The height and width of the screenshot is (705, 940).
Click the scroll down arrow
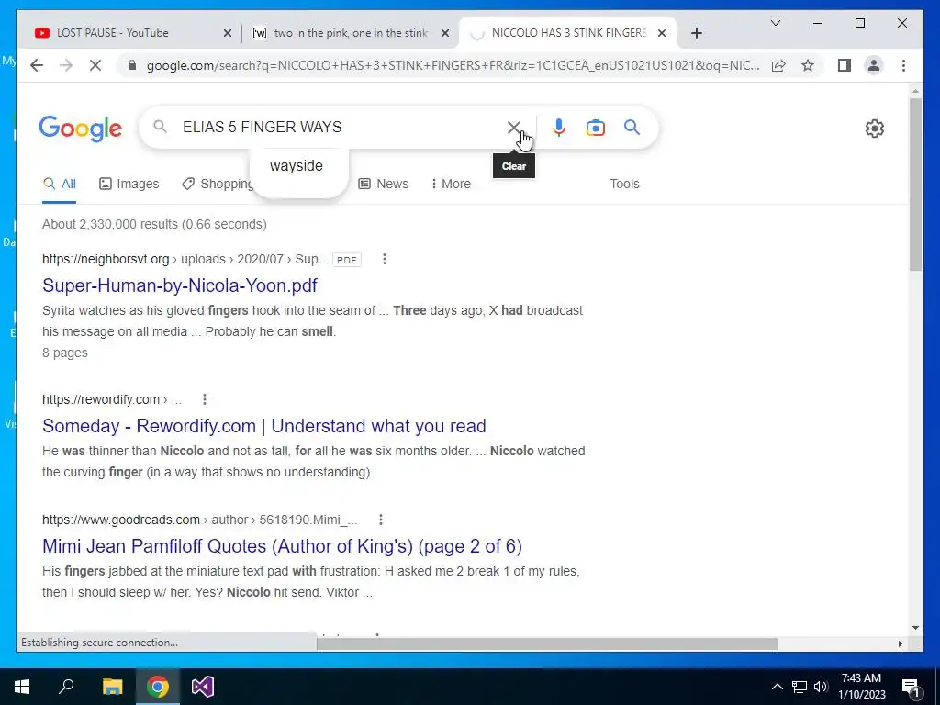tap(915, 628)
